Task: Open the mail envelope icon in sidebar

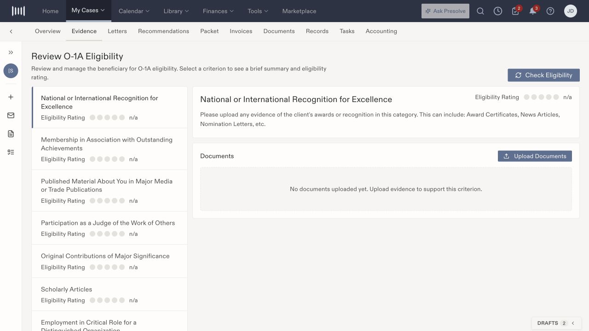Action: 11,115
